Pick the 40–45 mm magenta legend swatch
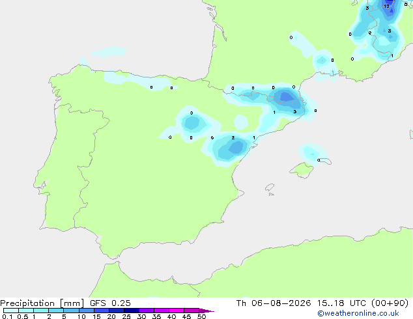The width and height of the screenshot is (413, 319). [177, 311]
